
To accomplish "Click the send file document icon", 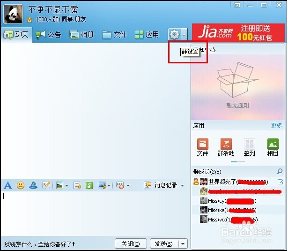I will coord(77,185).
